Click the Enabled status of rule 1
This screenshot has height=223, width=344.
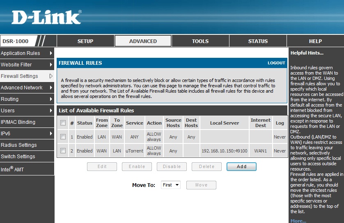click(x=85, y=137)
